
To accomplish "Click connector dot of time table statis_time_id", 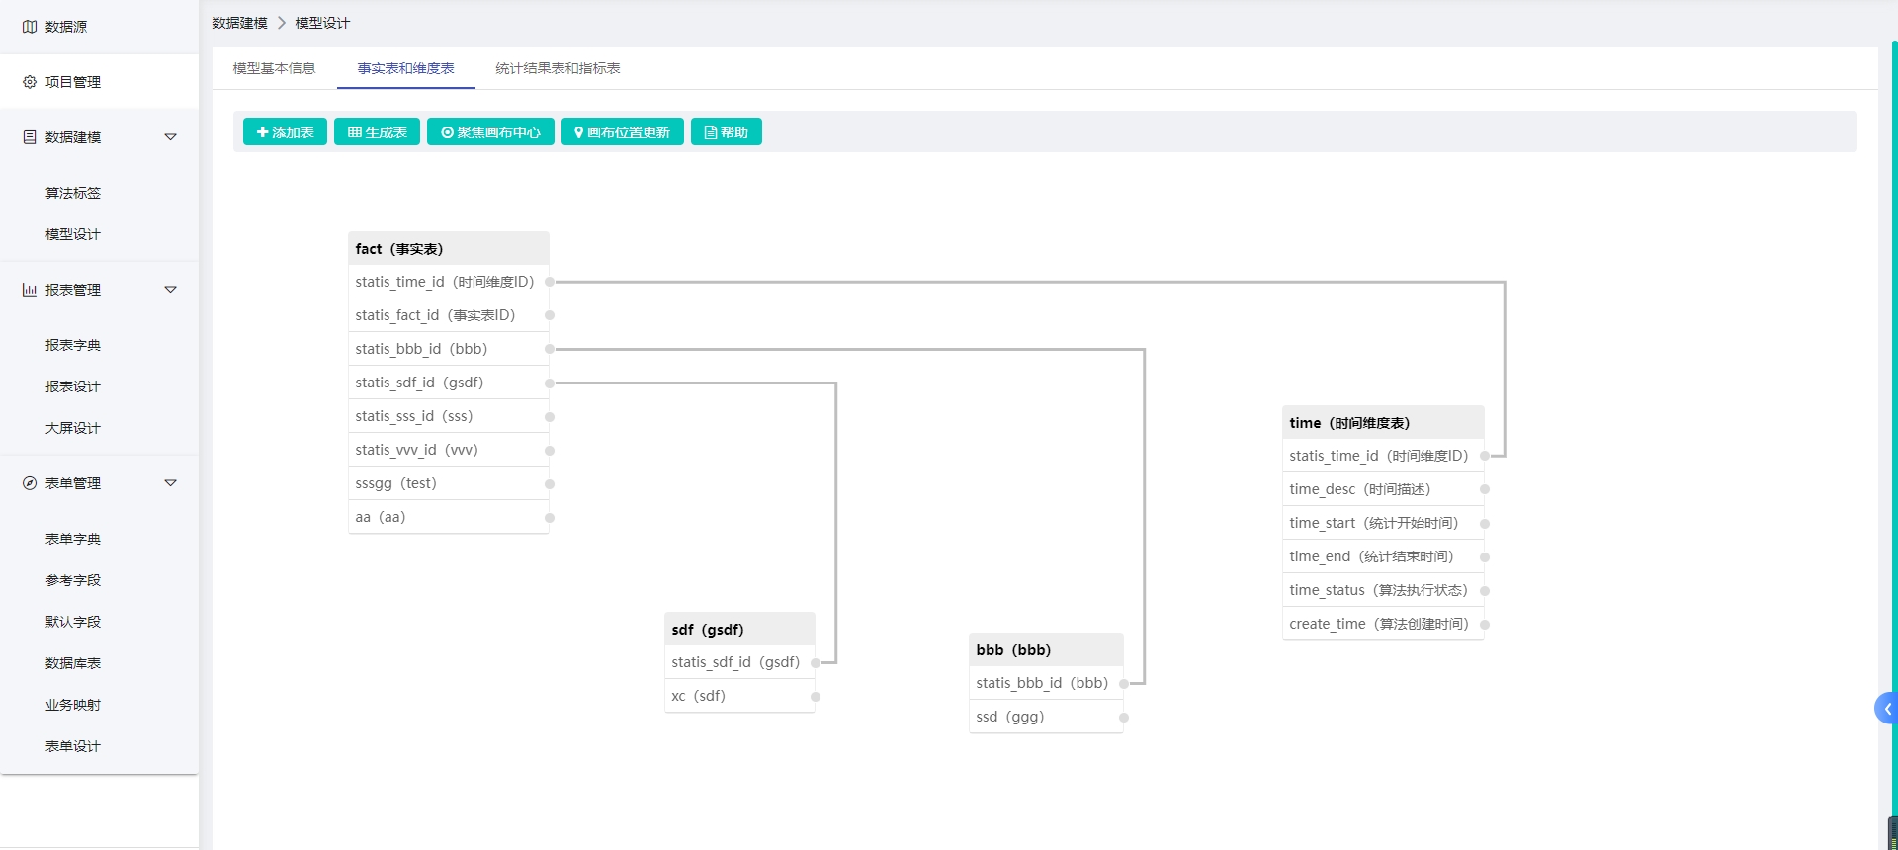I will click(1485, 456).
